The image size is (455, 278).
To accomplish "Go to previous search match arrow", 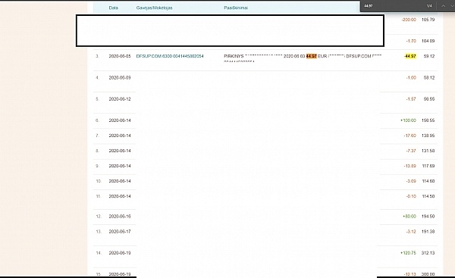I will [443, 6].
